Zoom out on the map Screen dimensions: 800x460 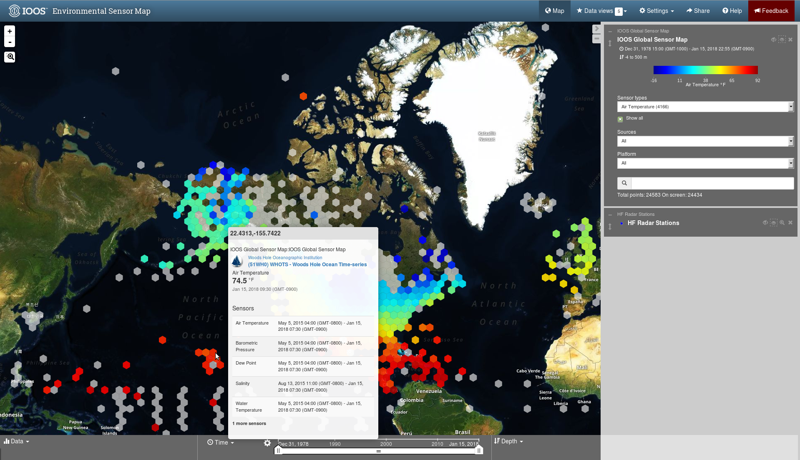[x=10, y=42]
